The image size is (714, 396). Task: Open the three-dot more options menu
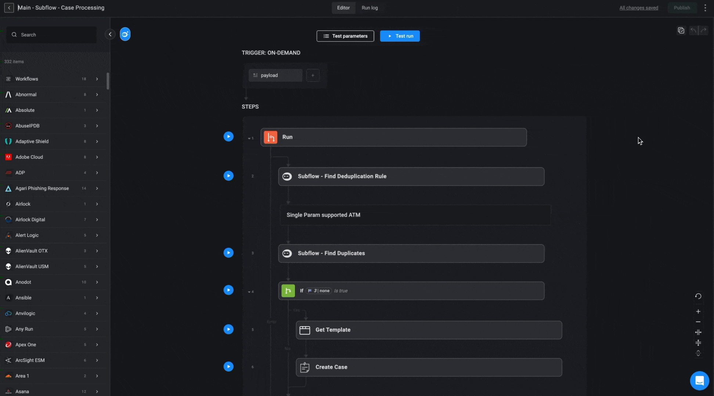tap(705, 8)
